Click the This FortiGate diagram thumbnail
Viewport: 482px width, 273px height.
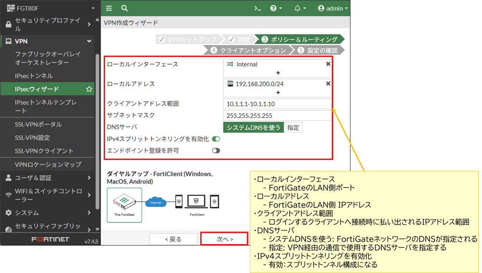124,205
